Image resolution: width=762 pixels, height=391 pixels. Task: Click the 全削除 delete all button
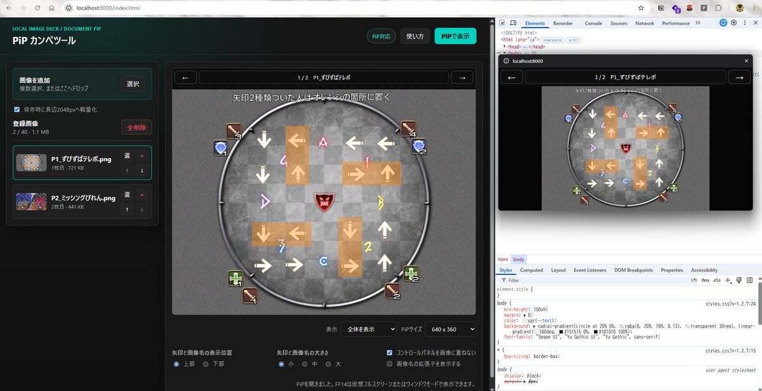point(137,128)
